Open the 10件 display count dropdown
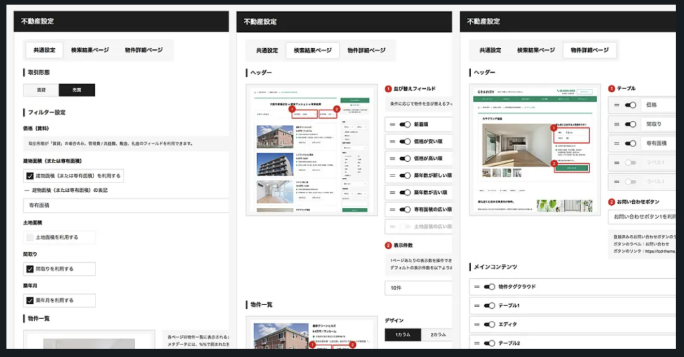The width and height of the screenshot is (684, 357). (417, 288)
